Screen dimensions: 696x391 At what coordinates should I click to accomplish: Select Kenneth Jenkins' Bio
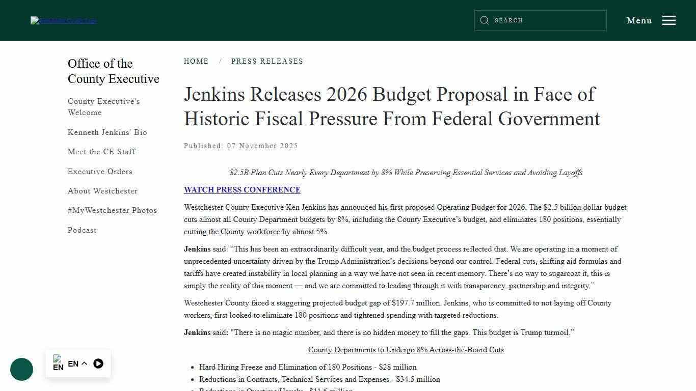pyautogui.click(x=107, y=132)
